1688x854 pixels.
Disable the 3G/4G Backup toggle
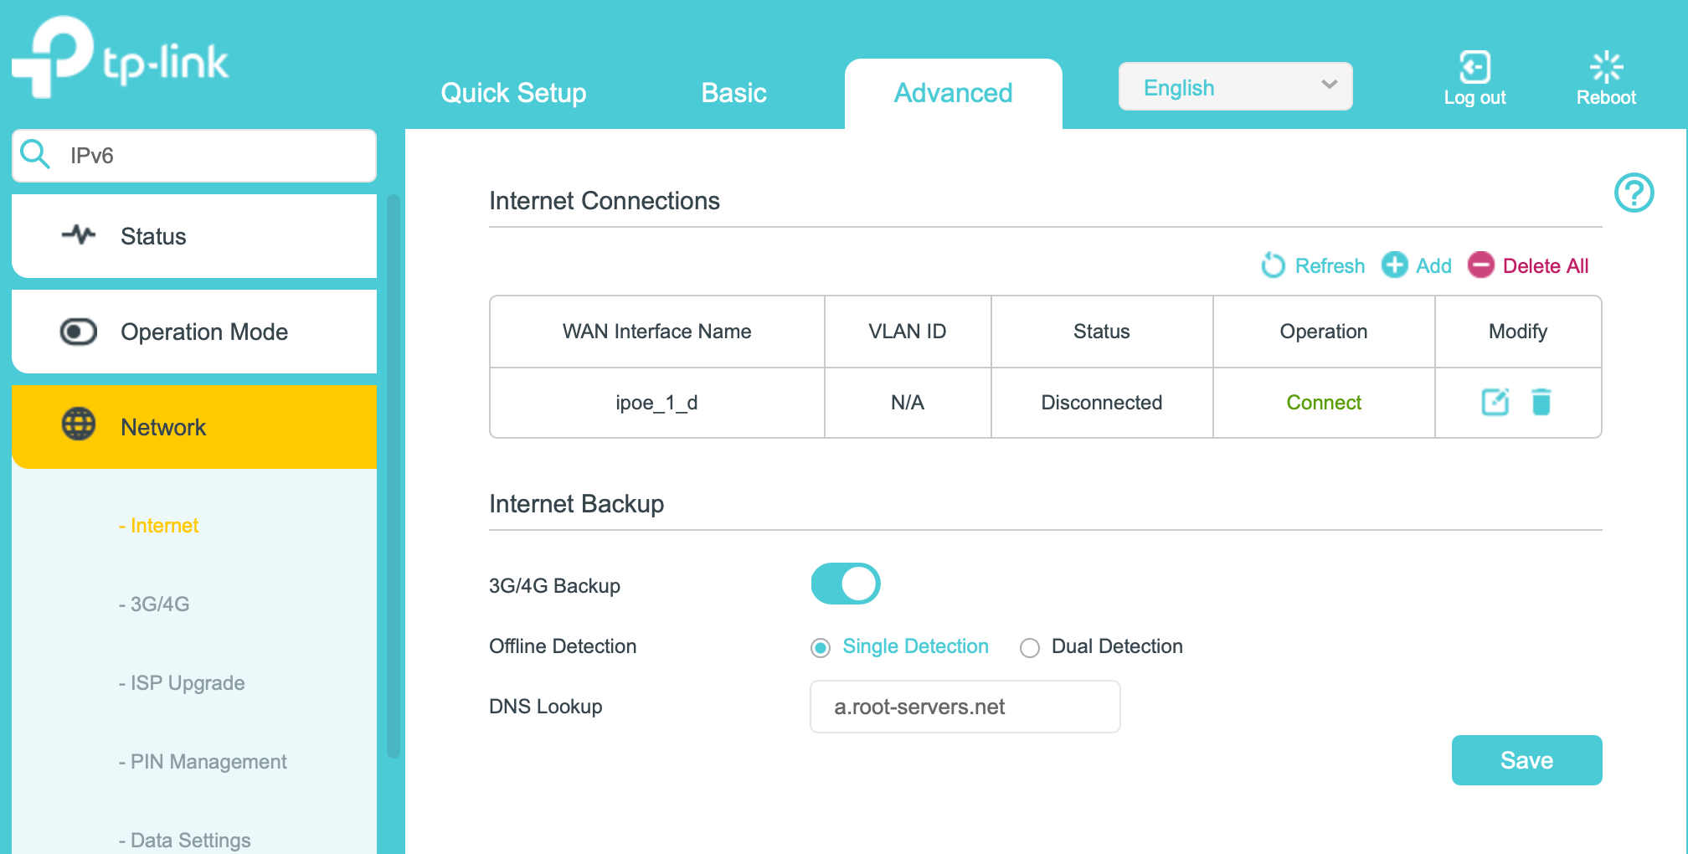coord(845,584)
